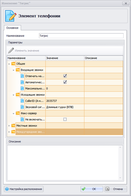This screenshot has height=196, width=131.
Task: Click the Местные звонки folder icon
Action: click(x=13, y=126)
